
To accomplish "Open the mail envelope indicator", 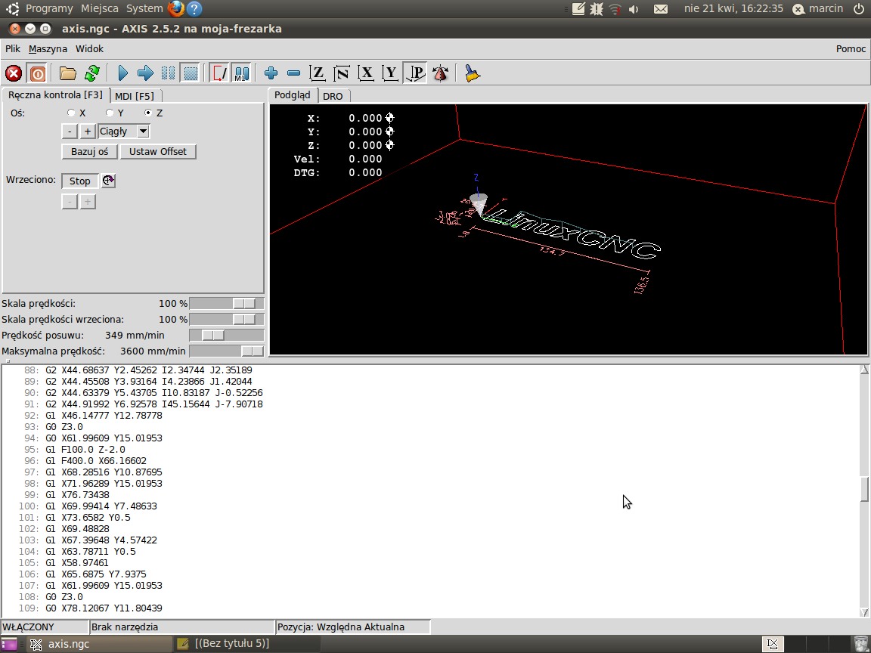I will point(661,9).
